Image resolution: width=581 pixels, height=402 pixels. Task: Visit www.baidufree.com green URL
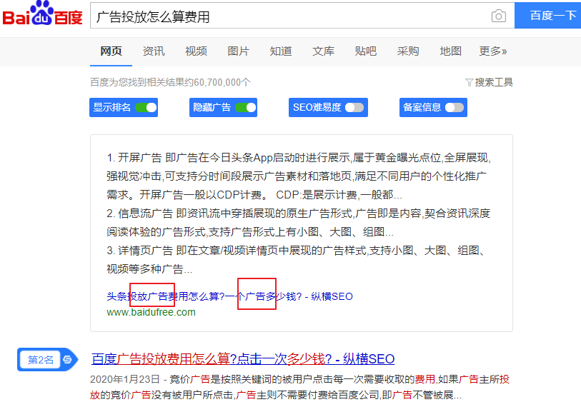pos(151,312)
